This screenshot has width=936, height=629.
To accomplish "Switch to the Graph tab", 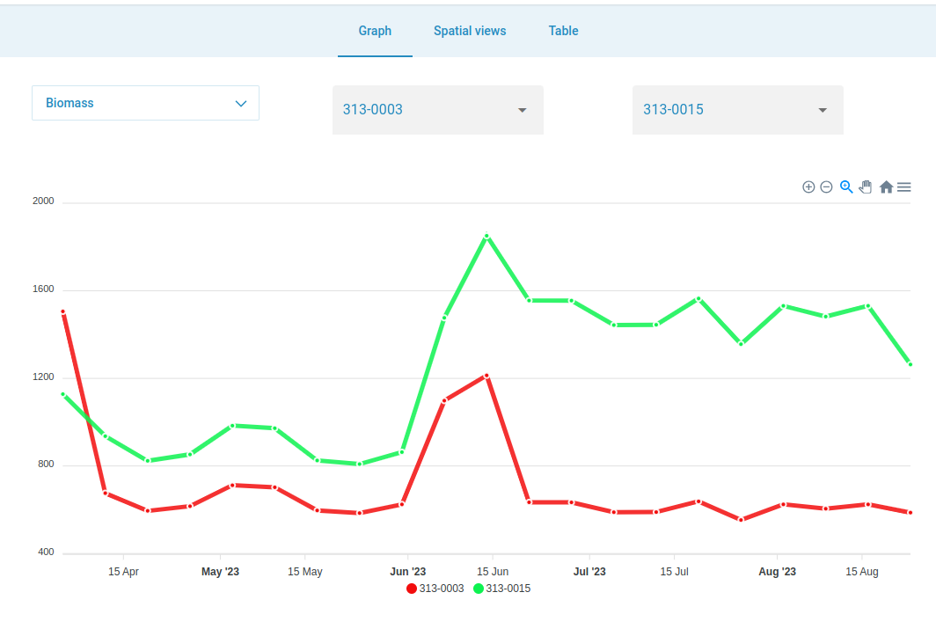I will [x=375, y=31].
